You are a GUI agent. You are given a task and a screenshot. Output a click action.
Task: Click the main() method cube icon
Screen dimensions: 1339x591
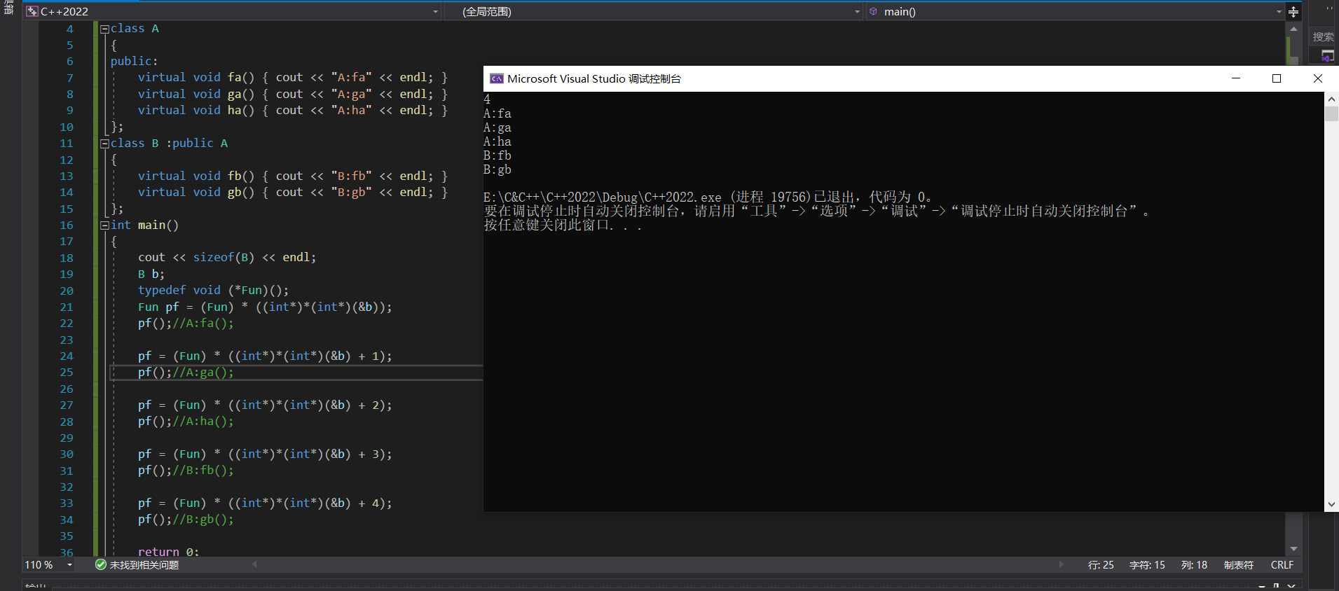coord(874,11)
